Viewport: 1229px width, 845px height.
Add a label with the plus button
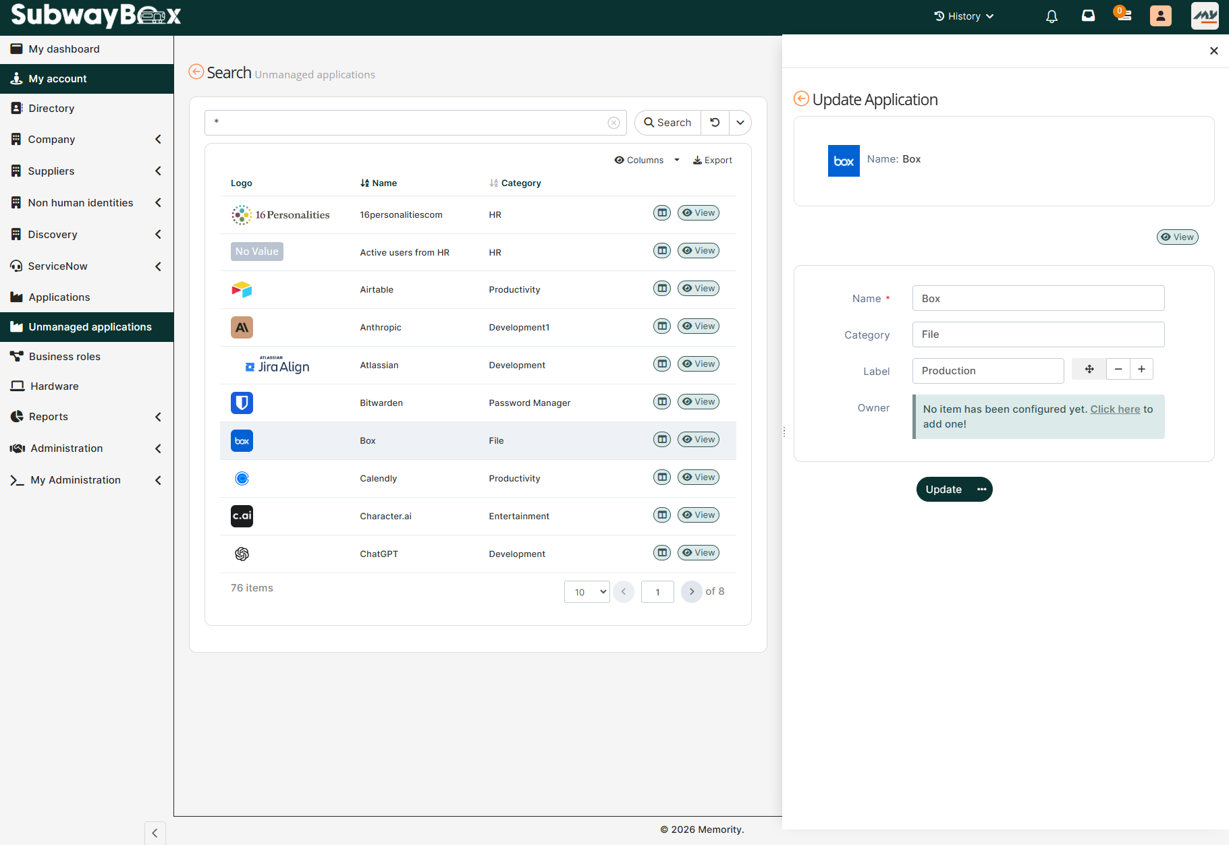point(1141,369)
